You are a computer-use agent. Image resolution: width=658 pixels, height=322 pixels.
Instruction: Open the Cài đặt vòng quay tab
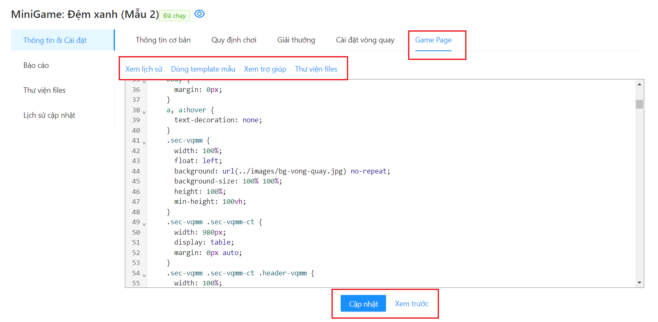click(x=365, y=40)
